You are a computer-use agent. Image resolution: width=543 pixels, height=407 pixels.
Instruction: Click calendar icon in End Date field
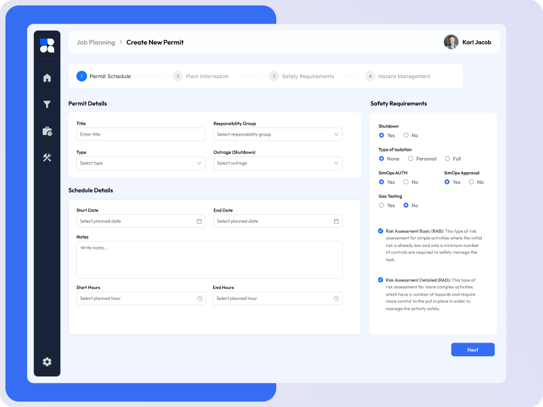coord(336,221)
